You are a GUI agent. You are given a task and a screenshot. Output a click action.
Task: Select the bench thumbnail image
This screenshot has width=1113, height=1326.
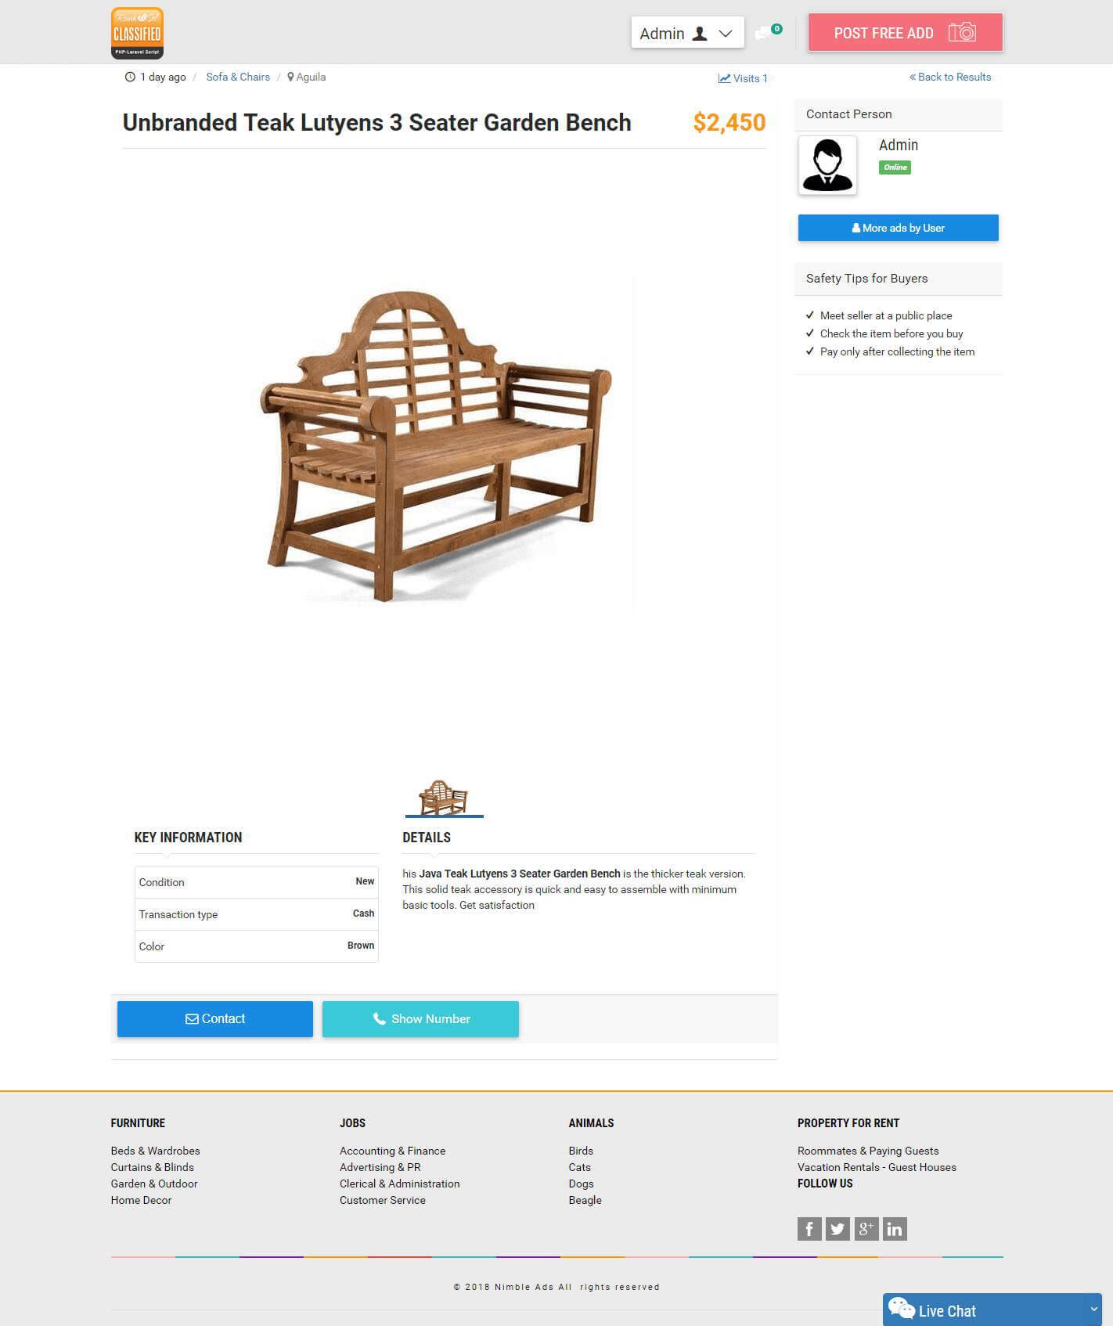coord(444,798)
